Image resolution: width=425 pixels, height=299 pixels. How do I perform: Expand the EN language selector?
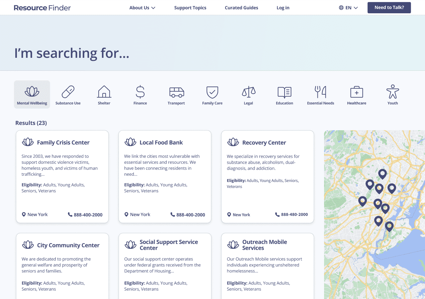pyautogui.click(x=348, y=7)
